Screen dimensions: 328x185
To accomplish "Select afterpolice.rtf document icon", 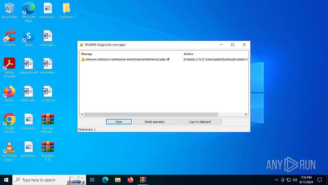I will 29,66.
